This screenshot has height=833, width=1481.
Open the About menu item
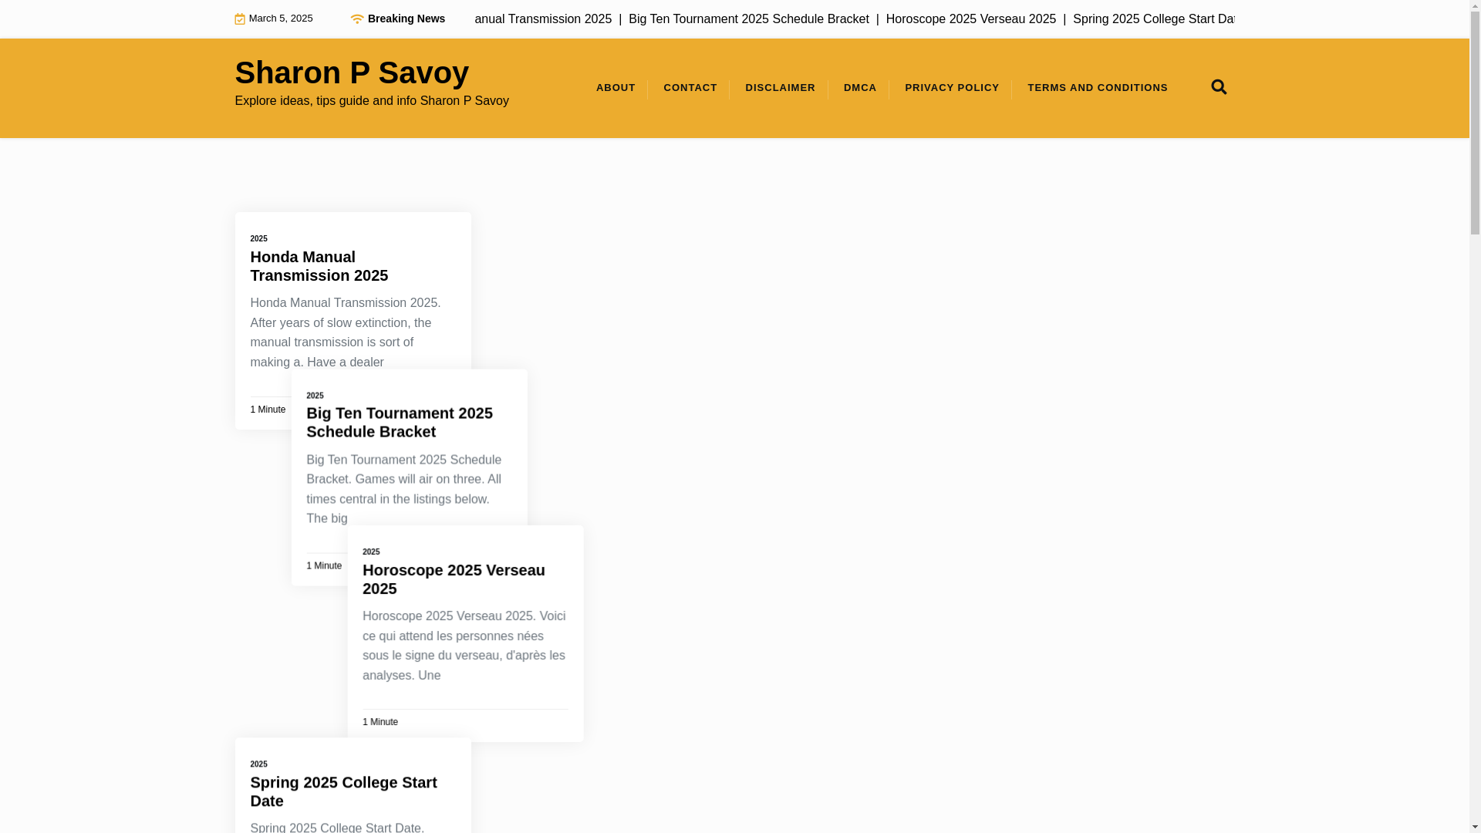(616, 88)
